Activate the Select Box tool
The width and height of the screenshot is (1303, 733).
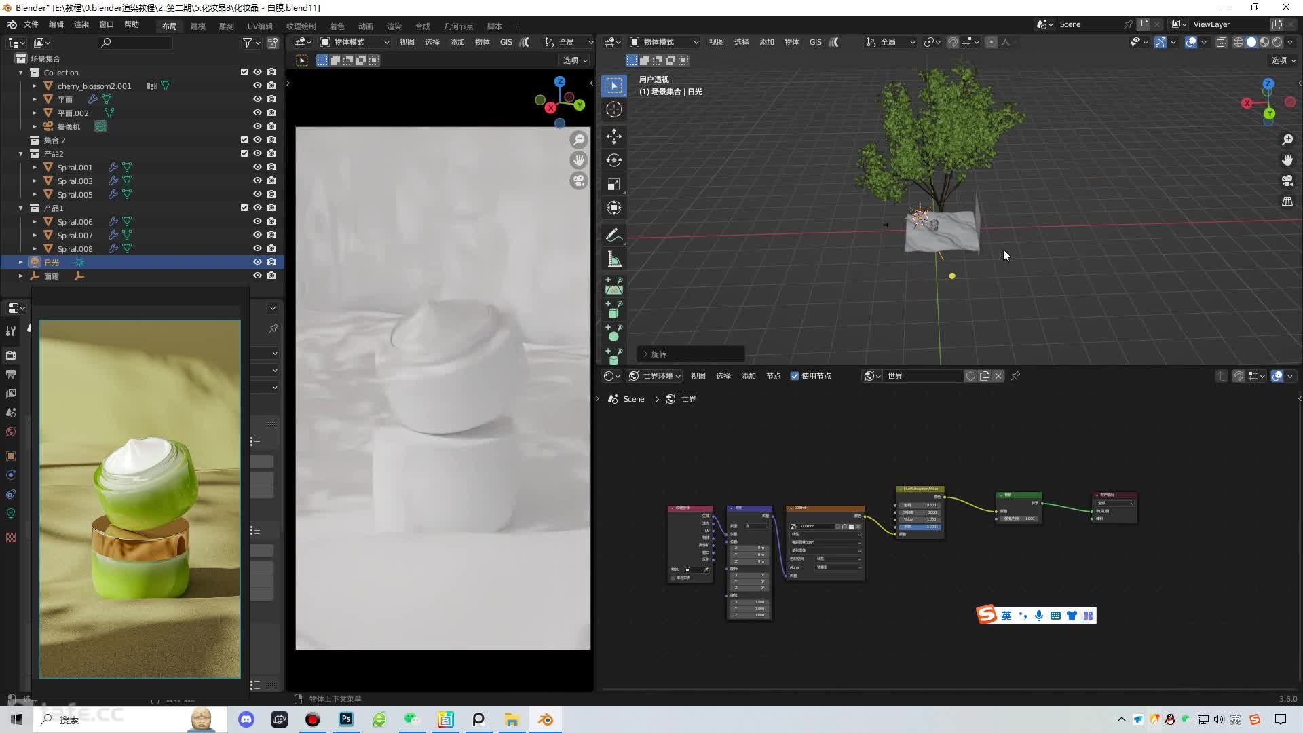coord(614,86)
